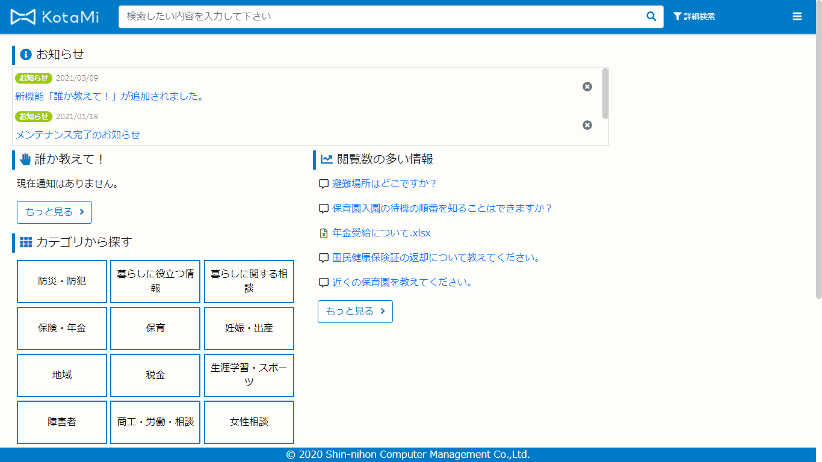Click comment icon beside 避難場所はどこですか？
The height and width of the screenshot is (462, 822).
[x=324, y=184]
